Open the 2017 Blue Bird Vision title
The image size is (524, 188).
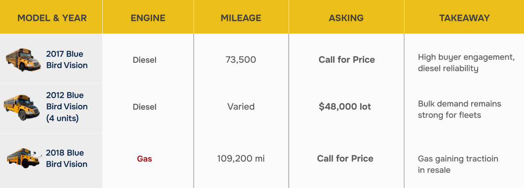(x=67, y=60)
